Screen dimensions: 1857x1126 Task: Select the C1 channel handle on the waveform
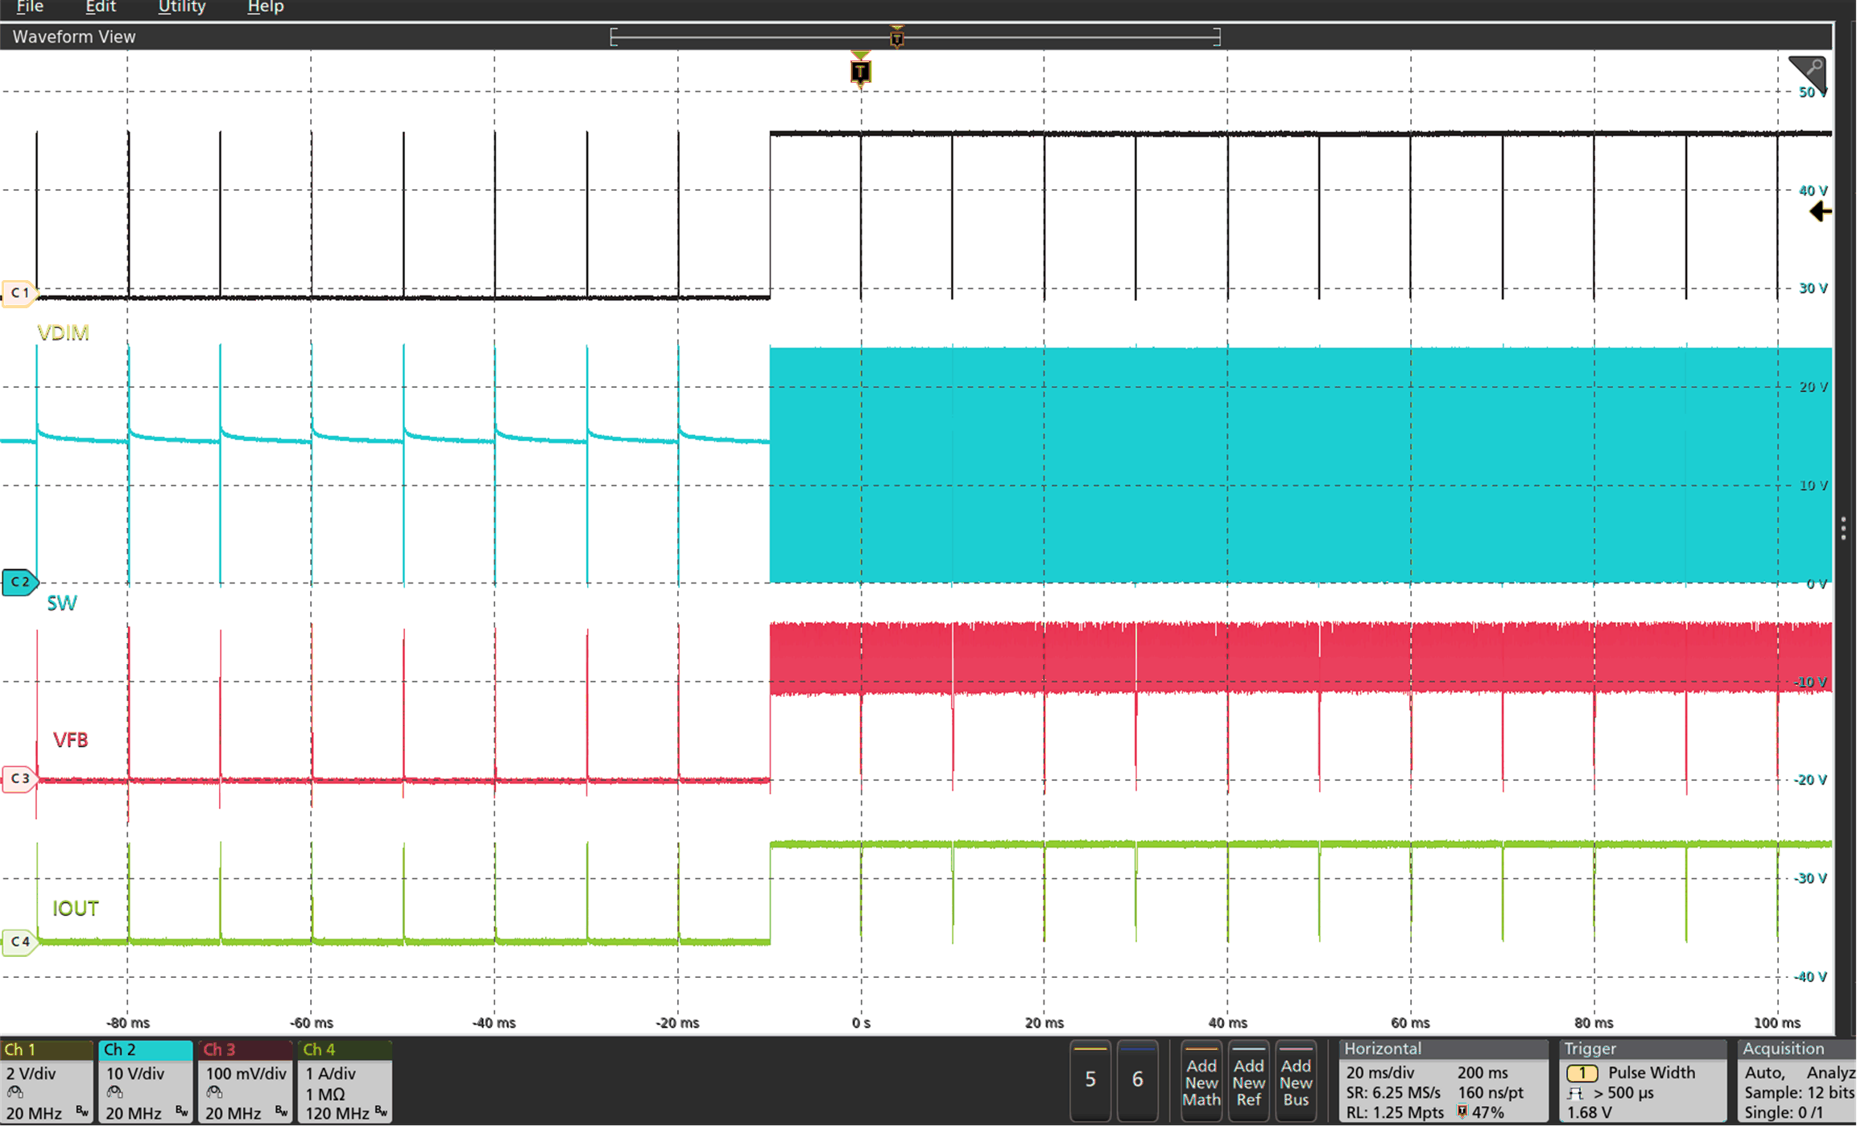pos(20,293)
